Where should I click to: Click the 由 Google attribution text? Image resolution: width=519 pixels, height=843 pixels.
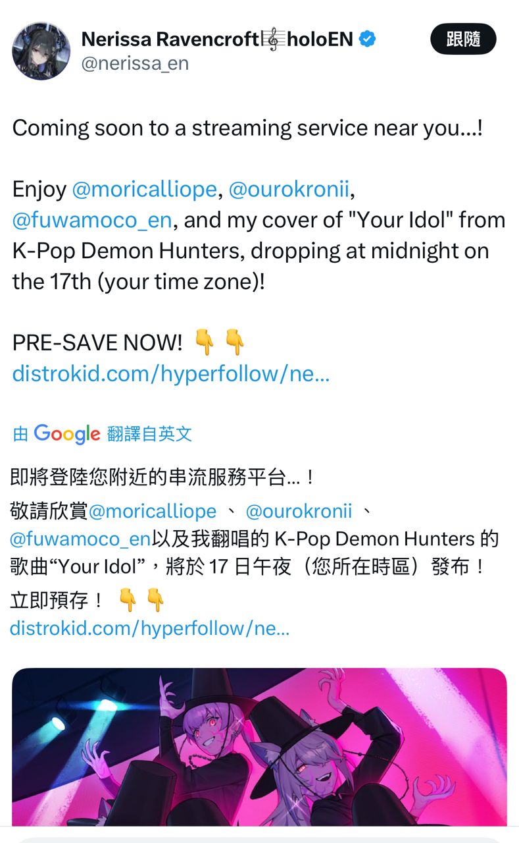[x=57, y=434]
